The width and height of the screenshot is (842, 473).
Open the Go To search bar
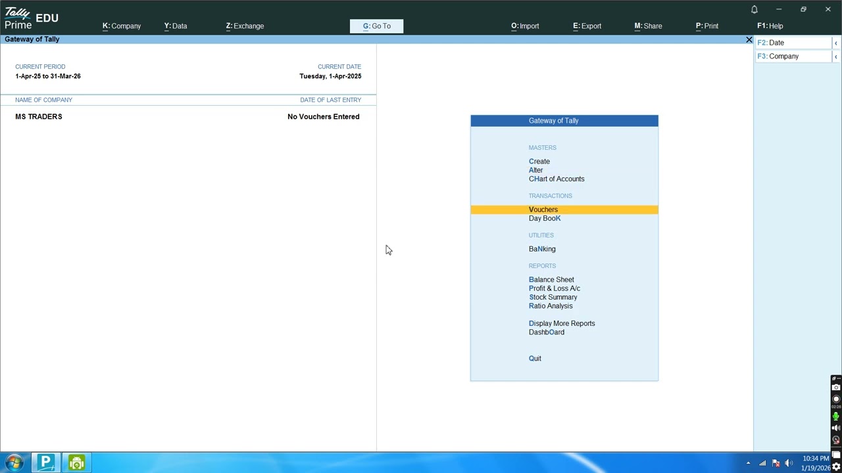[x=377, y=26]
